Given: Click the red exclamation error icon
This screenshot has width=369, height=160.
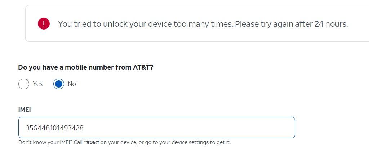Looking at the screenshot, I should 44,24.
